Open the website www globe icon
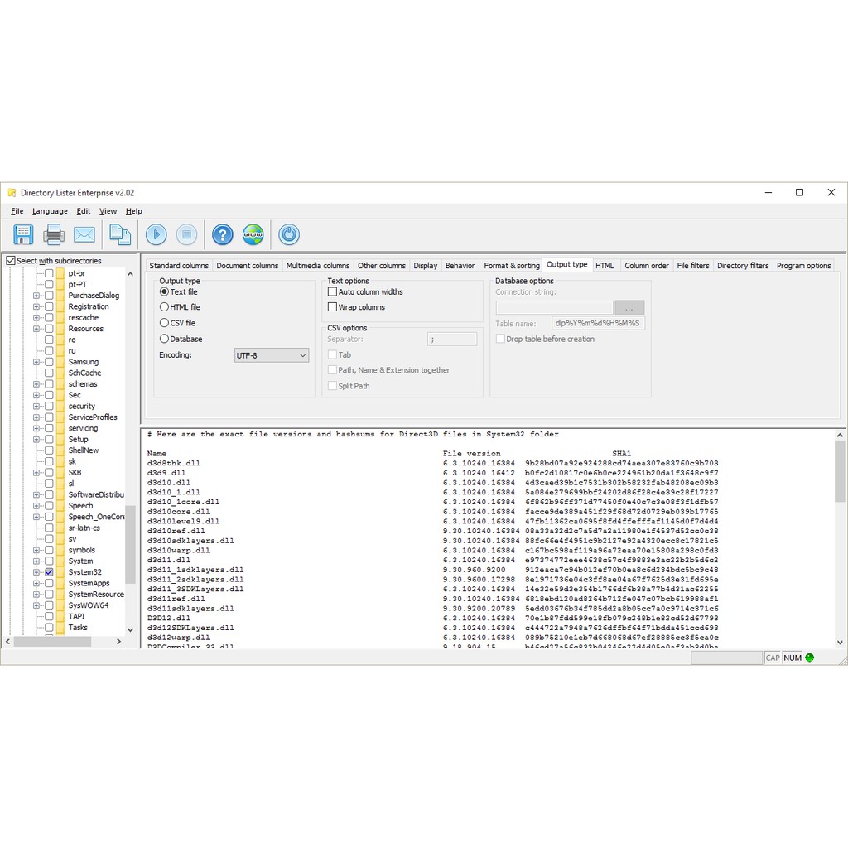Viewport: 848px width, 848px height. pyautogui.click(x=253, y=234)
